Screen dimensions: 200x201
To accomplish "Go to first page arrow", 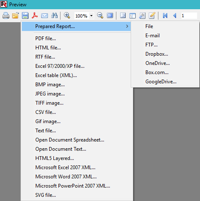I will tap(165, 15).
